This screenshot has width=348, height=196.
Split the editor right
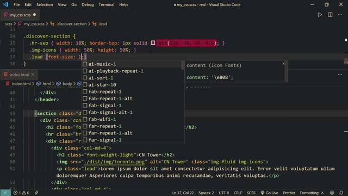point(330,15)
